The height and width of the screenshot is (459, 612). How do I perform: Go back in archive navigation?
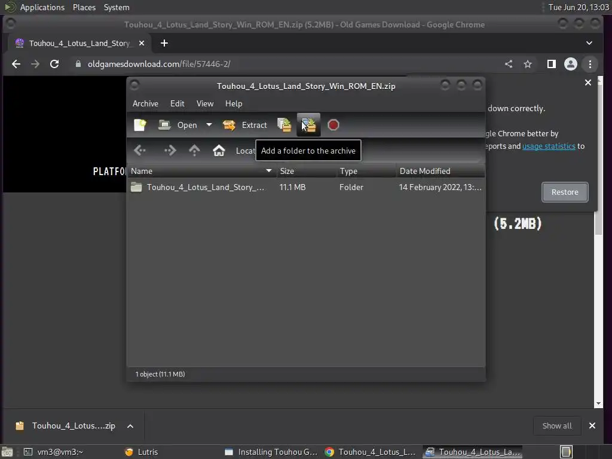click(x=140, y=150)
